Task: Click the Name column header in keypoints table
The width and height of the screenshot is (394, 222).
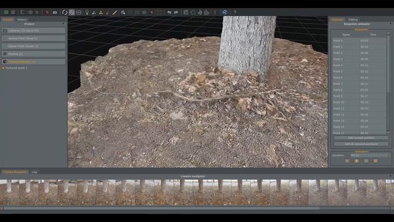Action: 346,35
